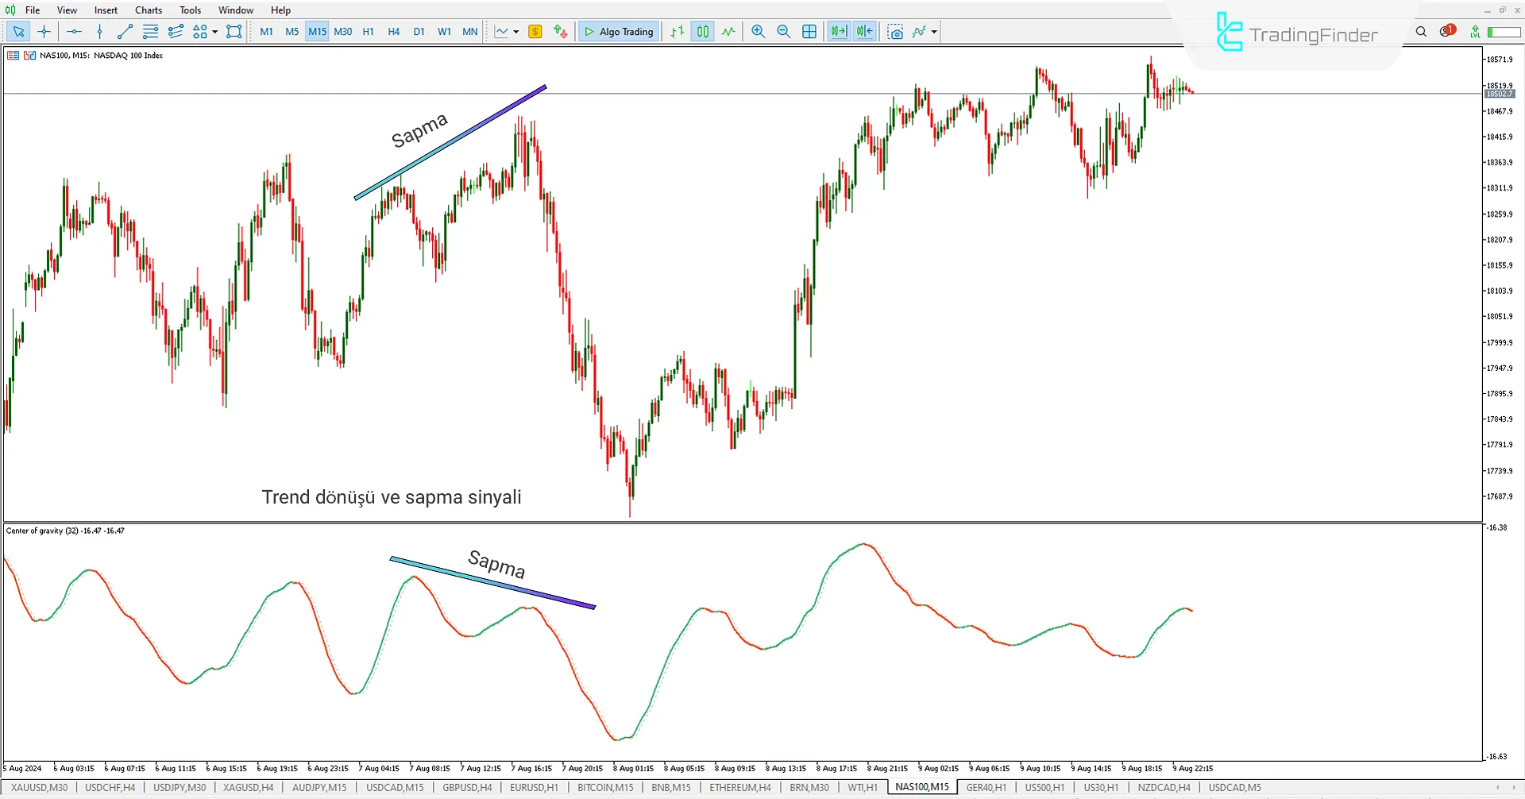Open a New Order with the dollar icon
The image size is (1525, 799).
535,32
